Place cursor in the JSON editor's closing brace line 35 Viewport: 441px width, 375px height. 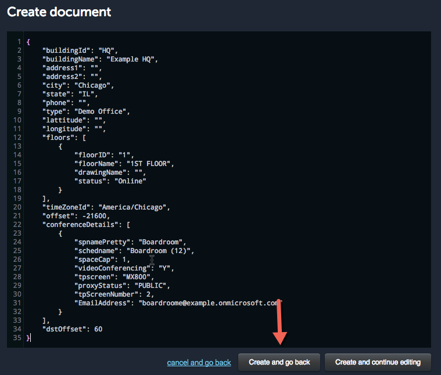28,338
